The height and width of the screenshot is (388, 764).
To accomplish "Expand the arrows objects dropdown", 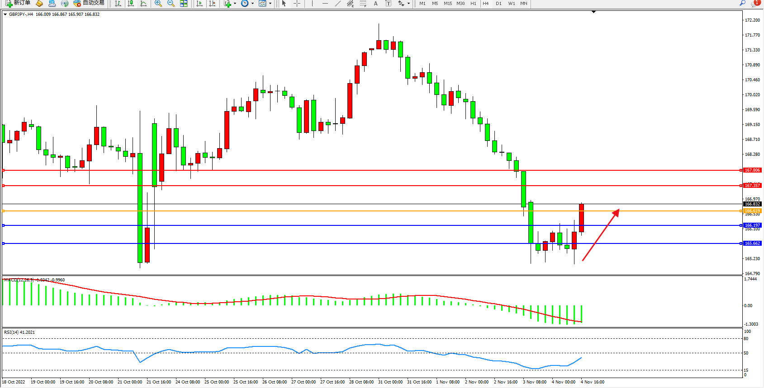I will (x=408, y=3).
